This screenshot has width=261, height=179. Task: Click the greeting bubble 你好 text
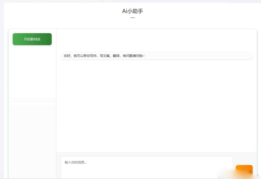[x=66, y=56]
